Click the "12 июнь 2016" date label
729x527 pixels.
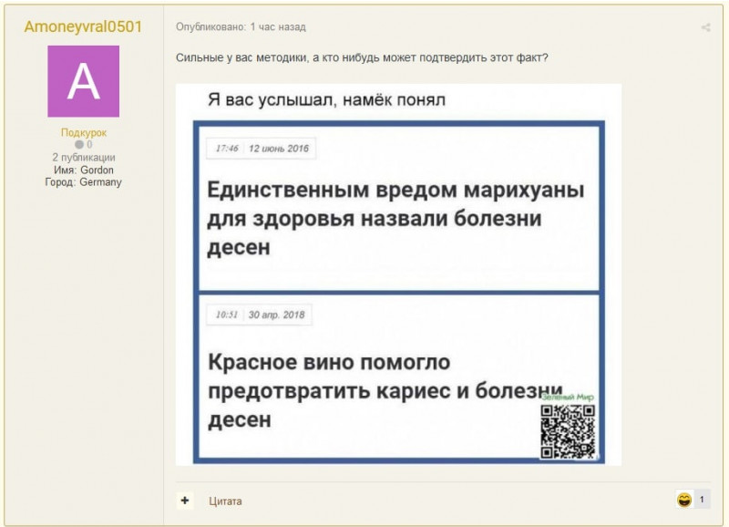point(279,149)
